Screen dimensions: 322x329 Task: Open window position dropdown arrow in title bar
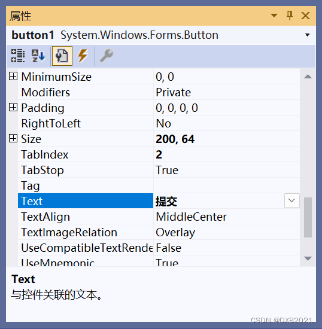pos(274,16)
